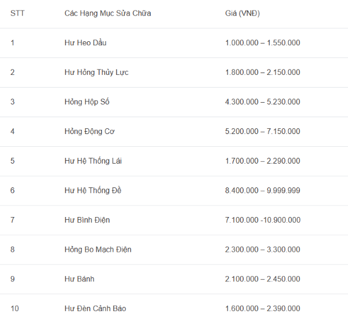Click price 5.200.000 – 7.150.000
This screenshot has height=322, width=348.
point(263,131)
